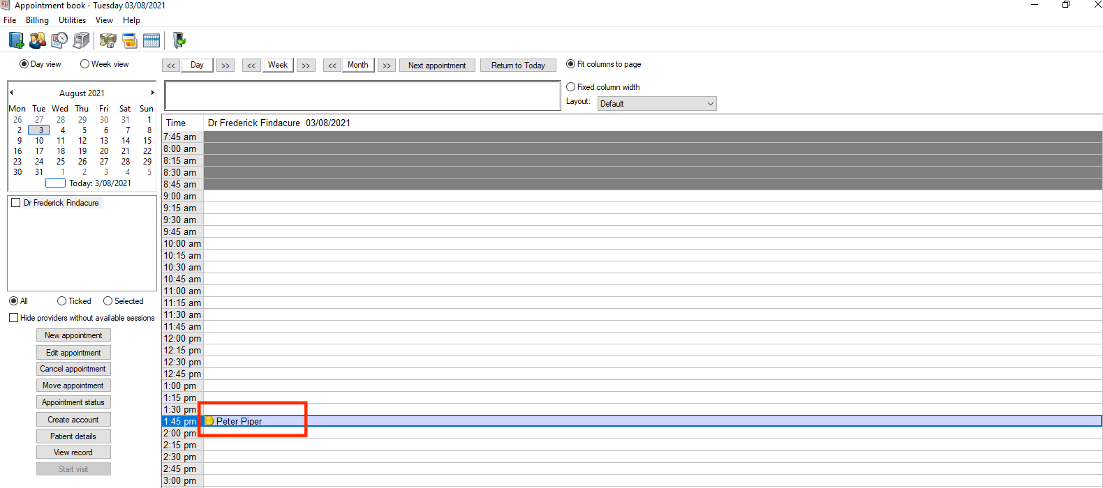Image resolution: width=1103 pixels, height=488 pixels.
Task: Advance one day with >> beside Day
Action: [225, 66]
